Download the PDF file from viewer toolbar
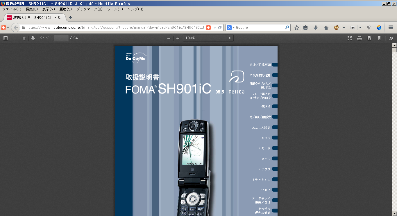 [369, 38]
